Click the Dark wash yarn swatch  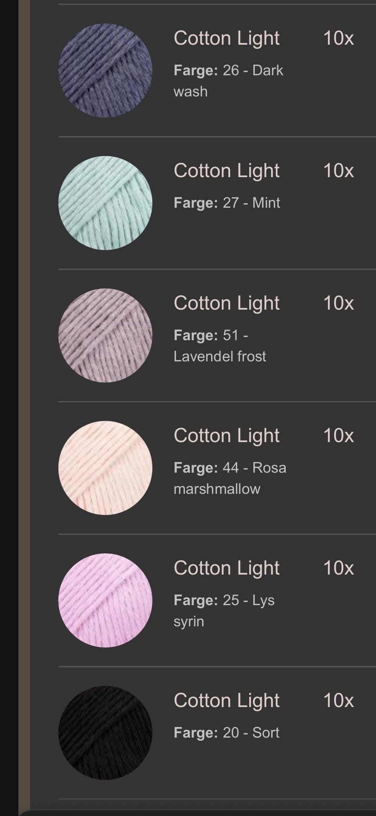(x=105, y=71)
